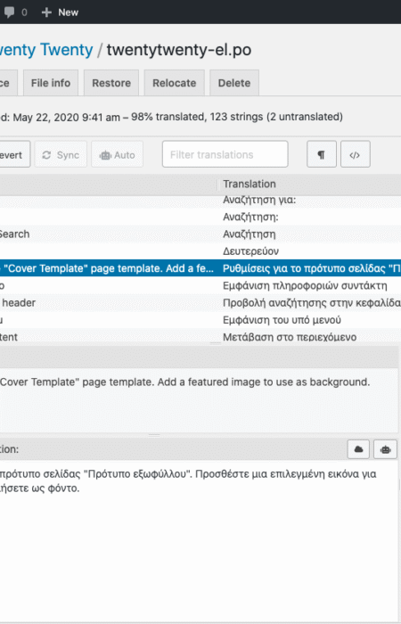The width and height of the screenshot is (401, 624).
Task: Switch to the File info tab
Action: [51, 83]
